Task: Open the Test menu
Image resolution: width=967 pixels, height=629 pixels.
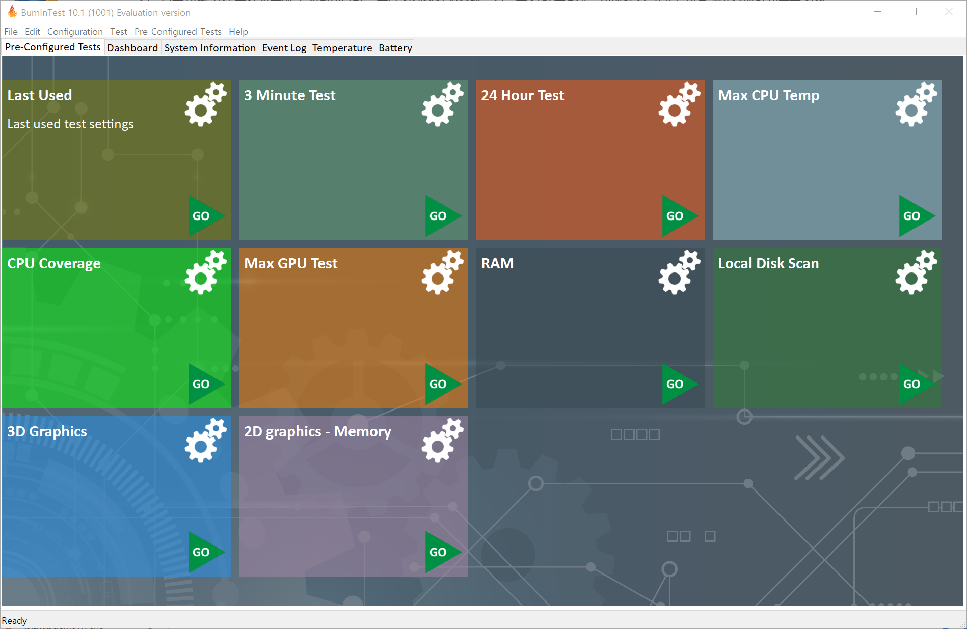Action: pos(119,32)
